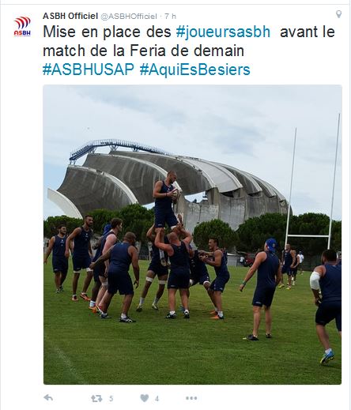
Task: Open the more options ellipsis icon
Action: 191,398
